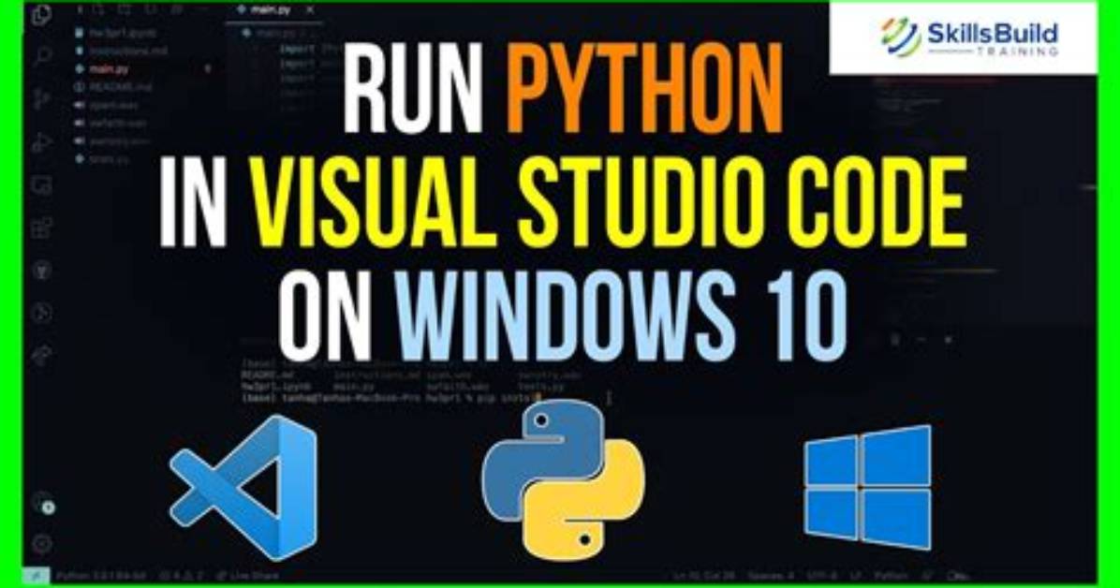Click the large Python logo
Viewport: 1120px width, 588px height.
[x=563, y=480]
